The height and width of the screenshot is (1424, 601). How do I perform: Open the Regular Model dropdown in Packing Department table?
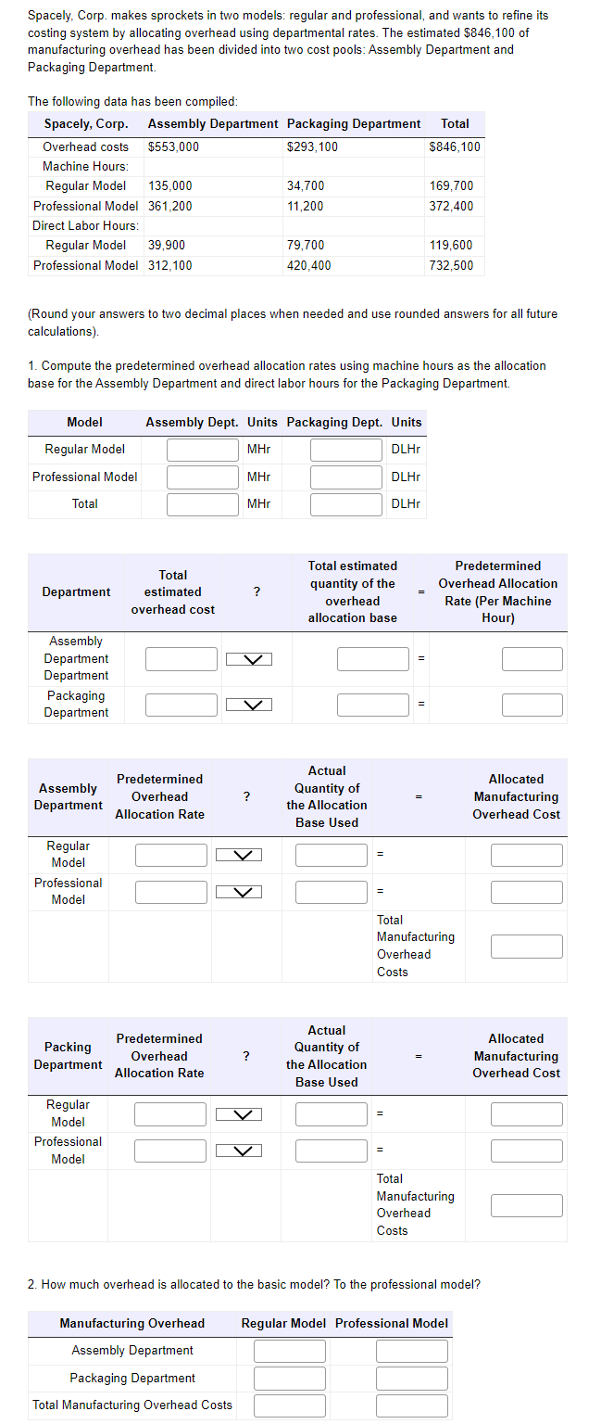click(239, 1112)
